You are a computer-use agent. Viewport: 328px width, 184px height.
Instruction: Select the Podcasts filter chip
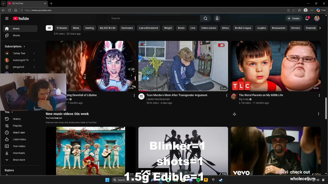coord(62,28)
